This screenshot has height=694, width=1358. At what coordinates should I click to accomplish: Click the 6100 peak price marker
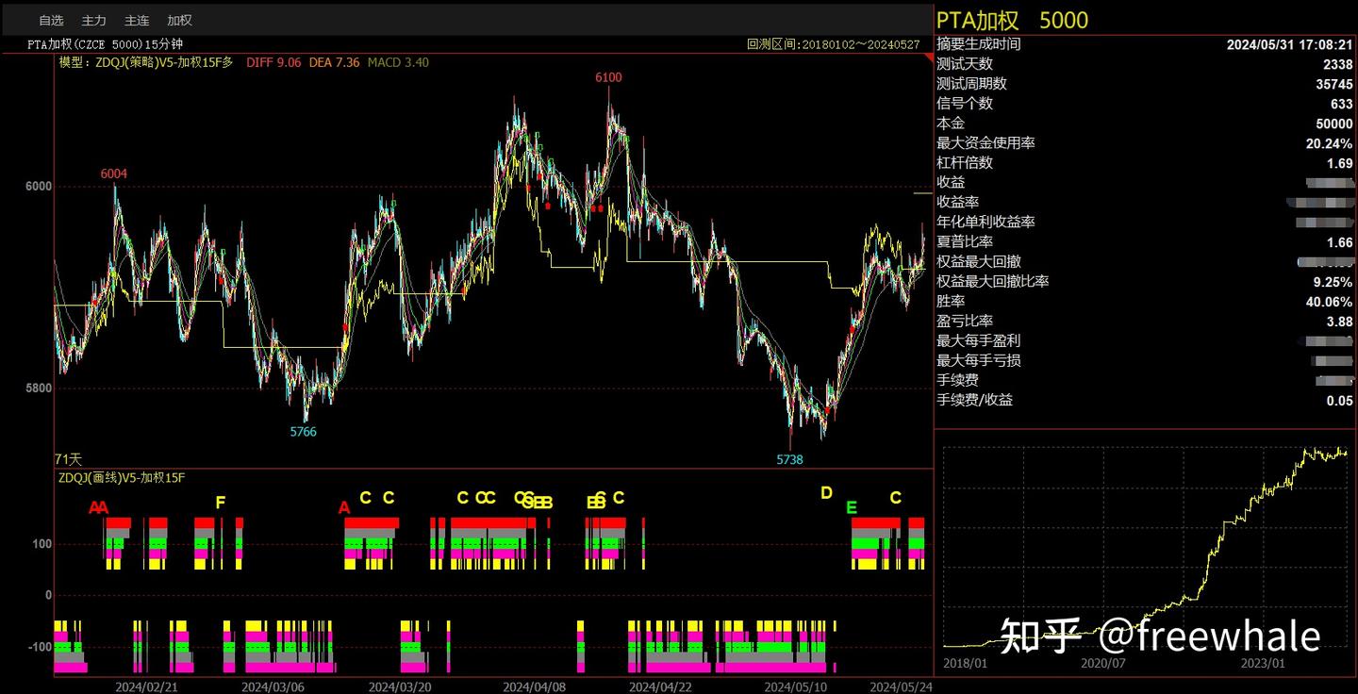pyautogui.click(x=609, y=77)
